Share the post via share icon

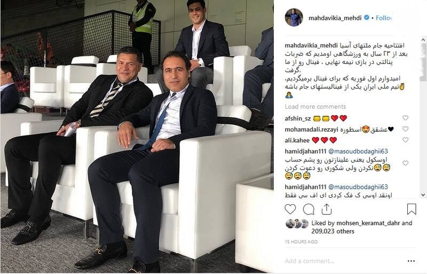[x=327, y=209]
